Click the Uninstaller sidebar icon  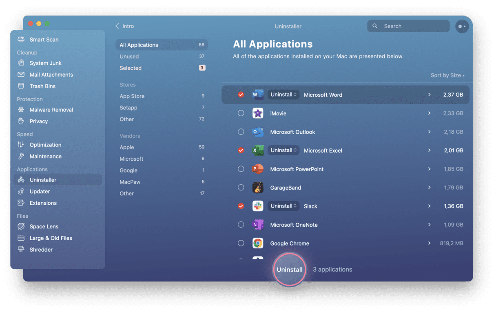click(21, 180)
